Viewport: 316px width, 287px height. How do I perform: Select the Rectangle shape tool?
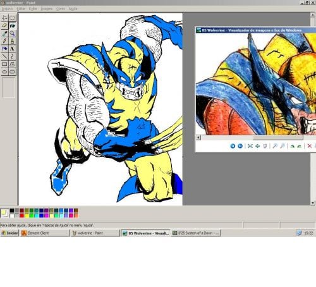point(4,64)
